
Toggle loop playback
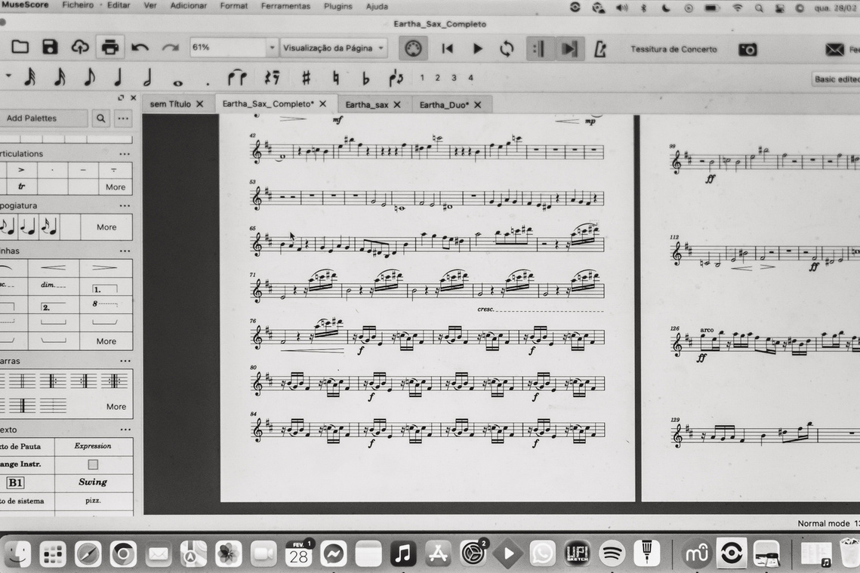coord(507,49)
